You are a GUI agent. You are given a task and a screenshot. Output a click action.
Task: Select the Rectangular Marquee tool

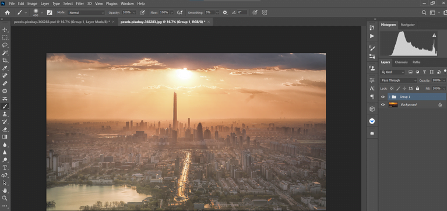[5, 38]
